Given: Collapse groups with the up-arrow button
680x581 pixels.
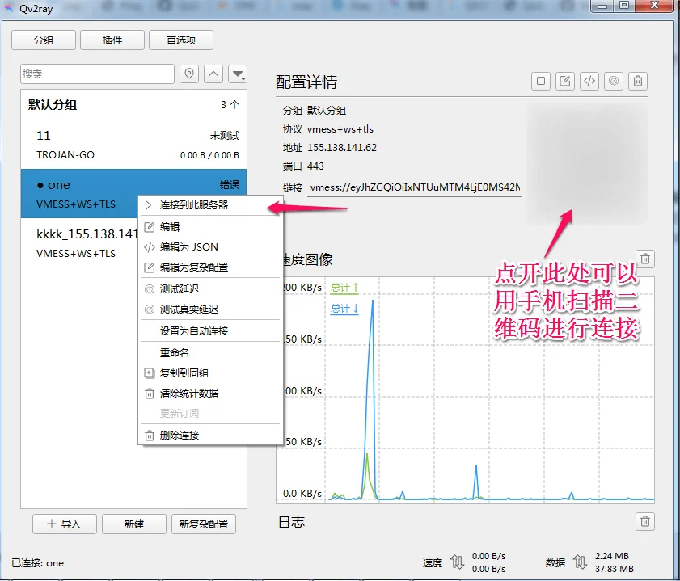Looking at the screenshot, I should 213,74.
